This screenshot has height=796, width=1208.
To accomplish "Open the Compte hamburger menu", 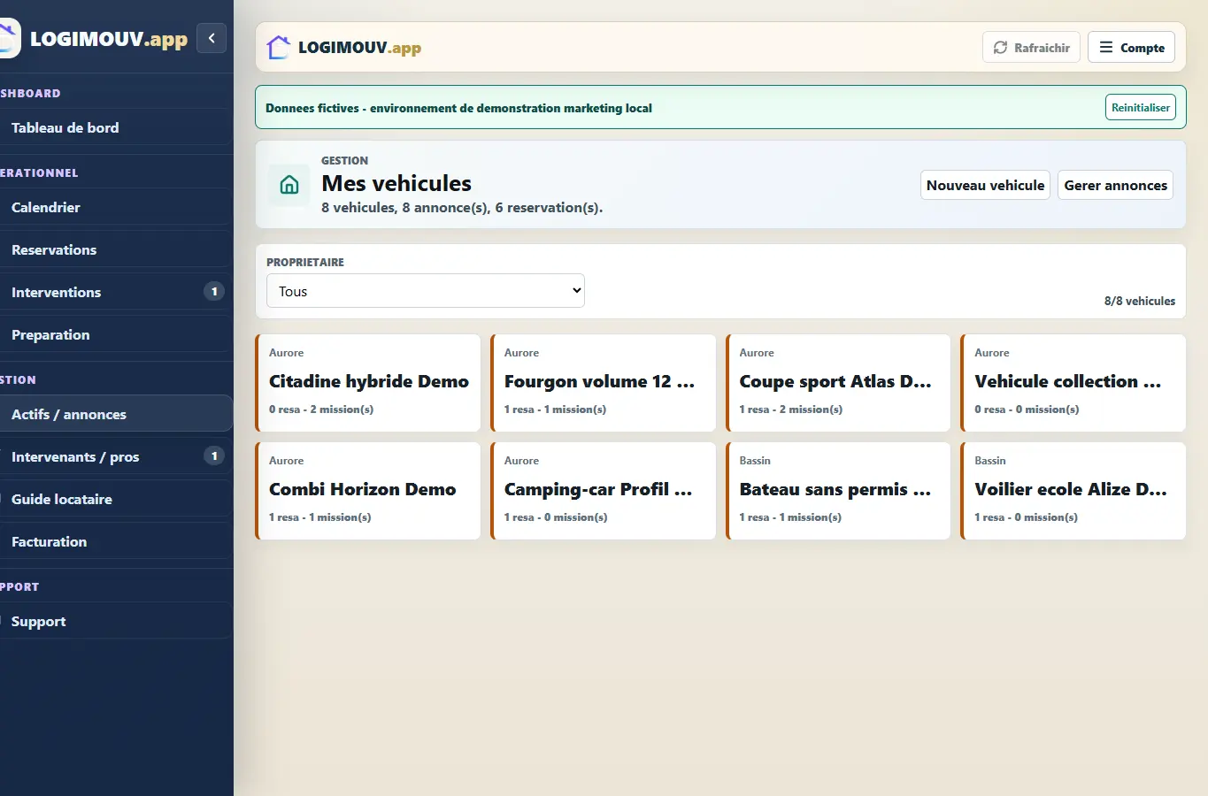I will click(x=1131, y=48).
